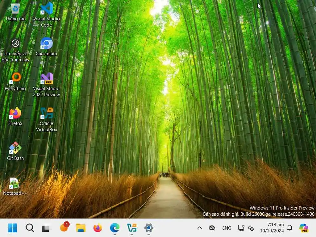Open File Explorer from the taskbar
The height and width of the screenshot is (237, 316).
[81, 228]
